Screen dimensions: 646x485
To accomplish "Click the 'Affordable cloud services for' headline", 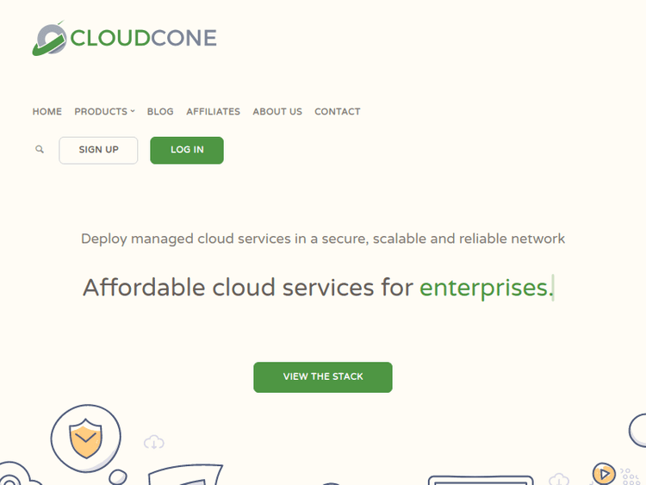I will (248, 287).
